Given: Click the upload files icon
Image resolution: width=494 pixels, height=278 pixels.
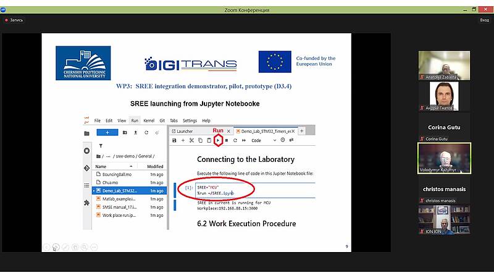Looking at the screenshot, I should coord(135,132).
